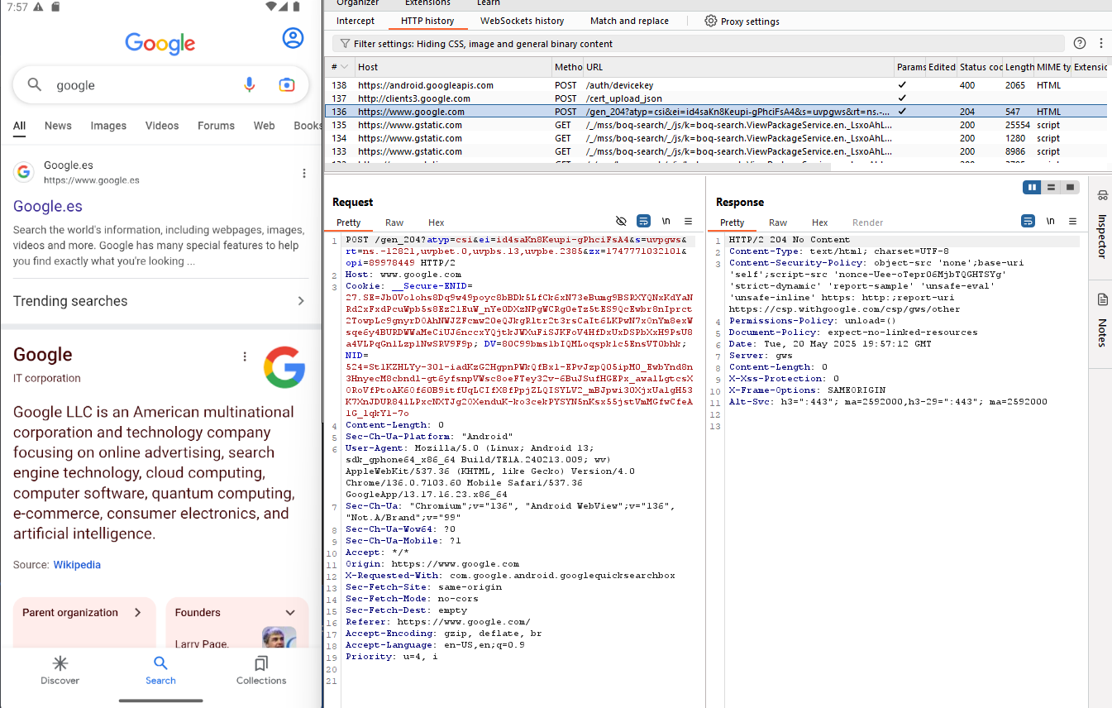Click the Google account avatar
This screenshot has height=708, width=1112.
[294, 37]
